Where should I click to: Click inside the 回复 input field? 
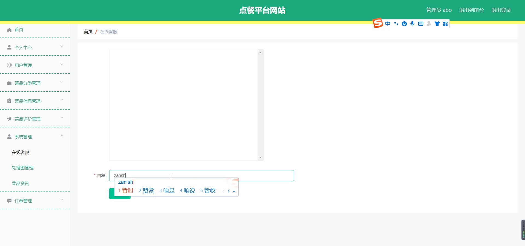201,176
